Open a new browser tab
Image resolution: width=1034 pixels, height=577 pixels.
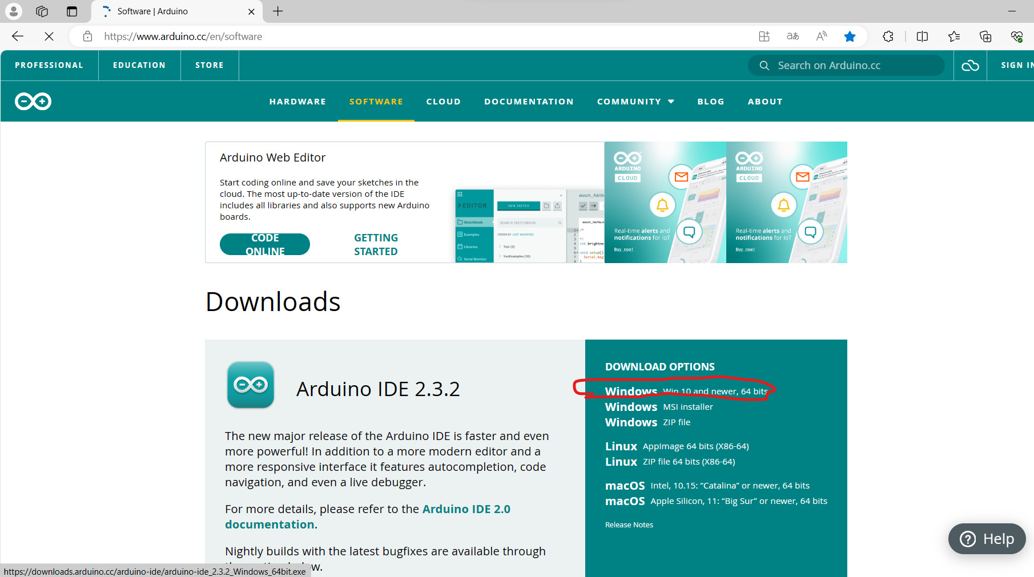(278, 11)
